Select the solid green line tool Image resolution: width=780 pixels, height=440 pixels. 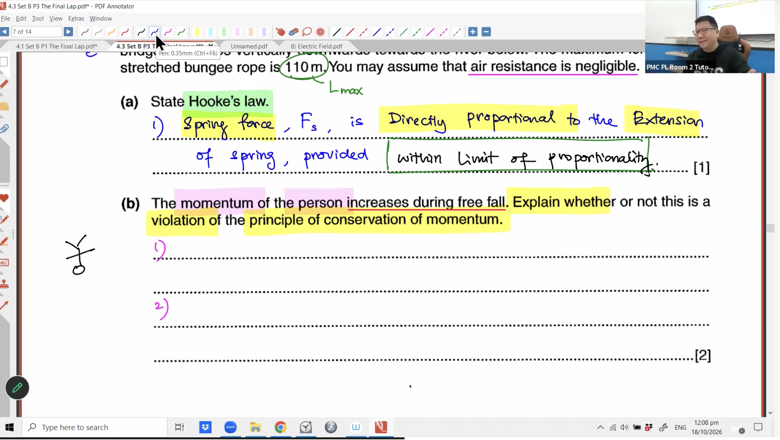(403, 32)
